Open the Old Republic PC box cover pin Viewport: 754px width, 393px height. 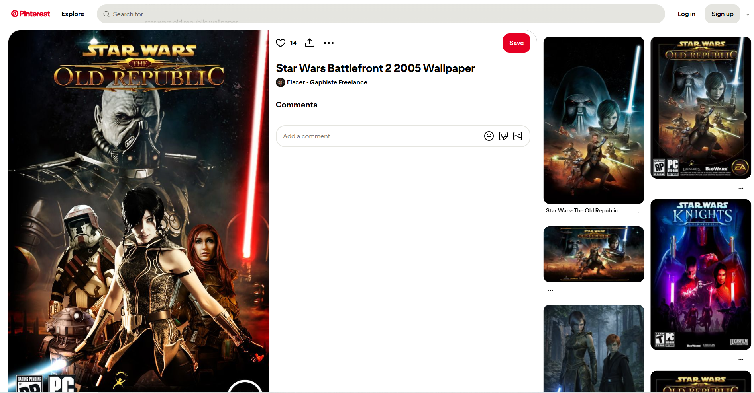(x=701, y=107)
